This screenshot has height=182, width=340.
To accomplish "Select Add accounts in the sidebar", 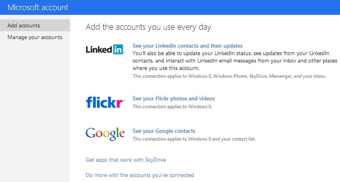I will coord(24,26).
